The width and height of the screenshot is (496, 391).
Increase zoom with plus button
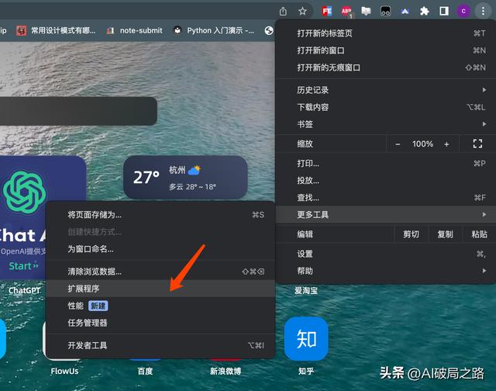446,144
